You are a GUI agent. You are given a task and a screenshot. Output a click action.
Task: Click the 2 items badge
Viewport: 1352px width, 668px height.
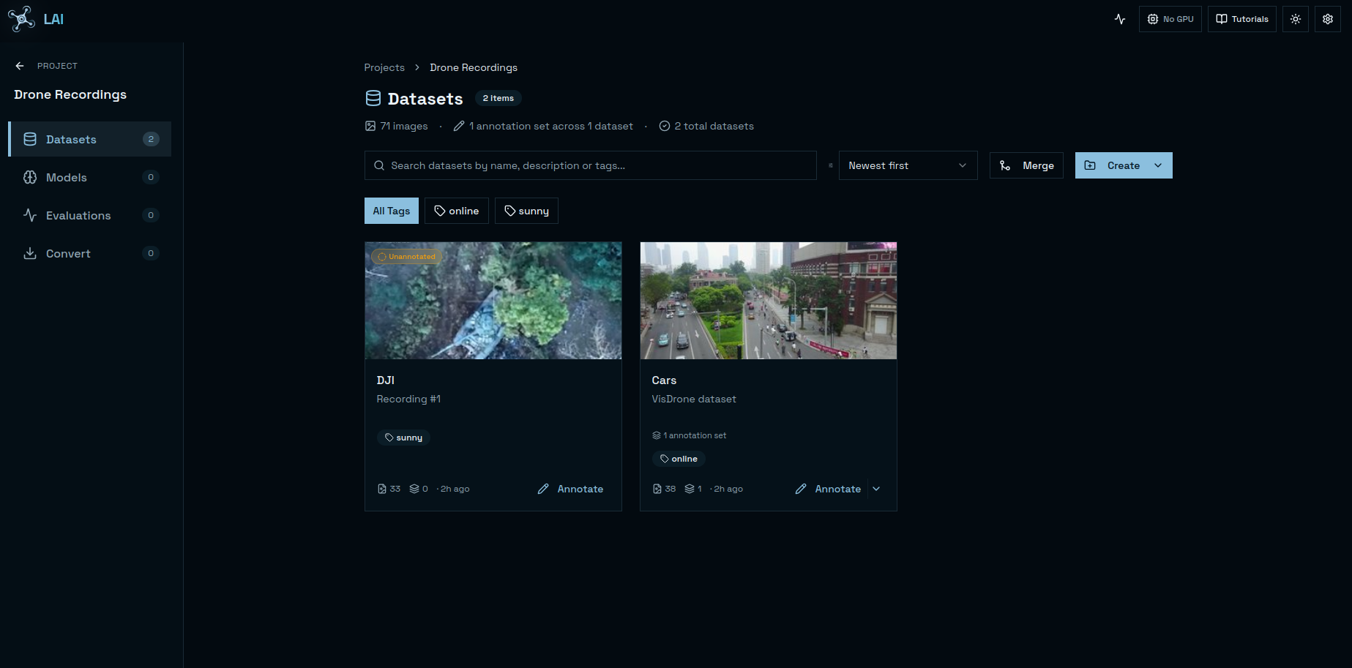click(x=498, y=98)
